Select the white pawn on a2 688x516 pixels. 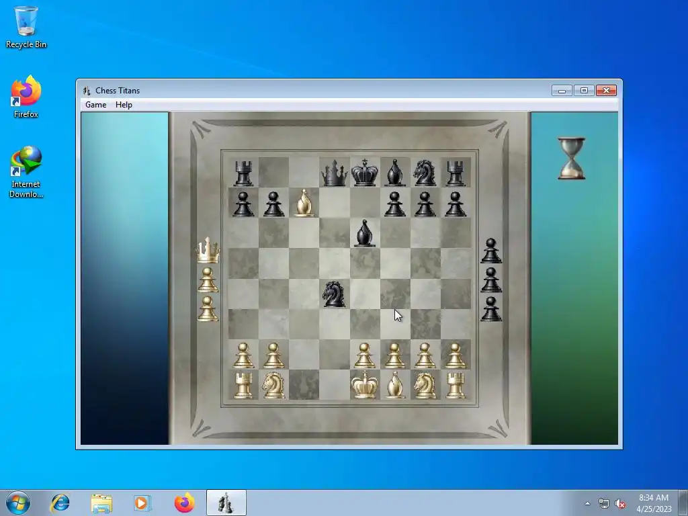pos(243,355)
